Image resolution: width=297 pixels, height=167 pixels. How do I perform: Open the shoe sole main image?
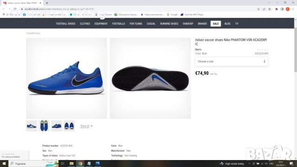pos(150,78)
